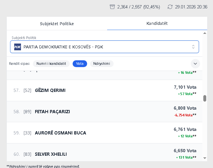This screenshot has height=168, width=213.
Task: Click the 2,364 / 2,557 counted stations text
Action: click(138, 7)
